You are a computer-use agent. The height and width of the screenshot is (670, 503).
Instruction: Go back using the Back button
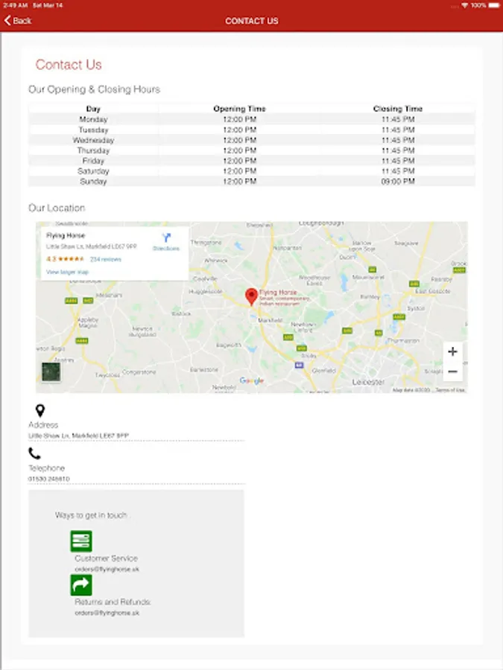(x=18, y=21)
